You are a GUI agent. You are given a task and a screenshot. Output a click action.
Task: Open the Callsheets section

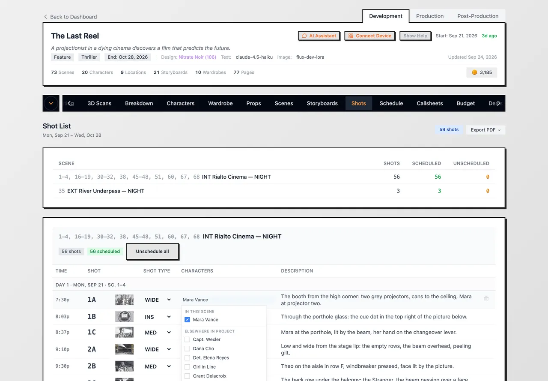430,103
